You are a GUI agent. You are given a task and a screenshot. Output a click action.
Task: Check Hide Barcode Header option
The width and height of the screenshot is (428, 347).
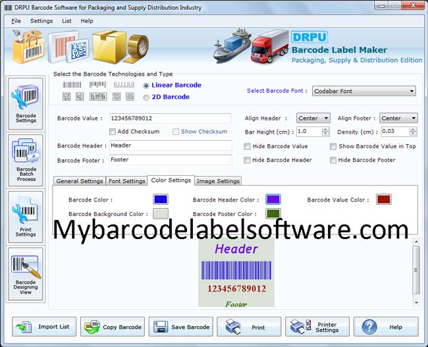[247, 160]
